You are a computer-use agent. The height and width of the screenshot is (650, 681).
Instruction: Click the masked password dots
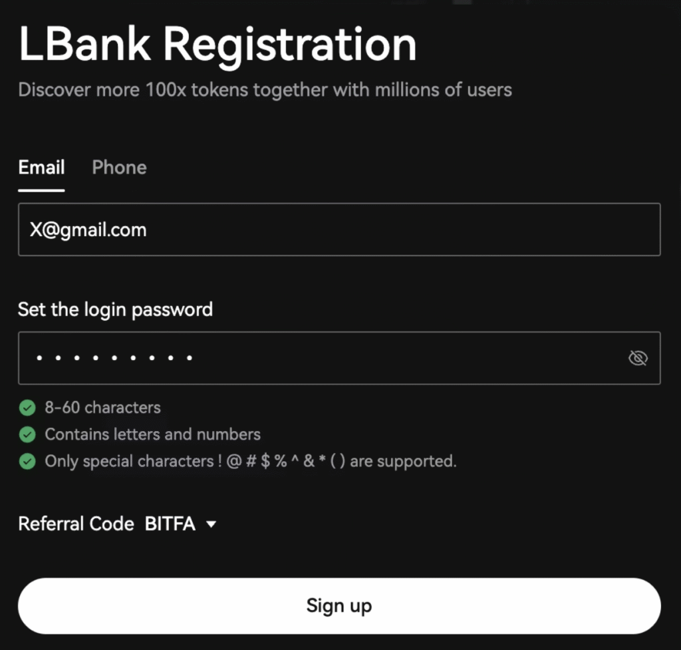tap(114, 359)
